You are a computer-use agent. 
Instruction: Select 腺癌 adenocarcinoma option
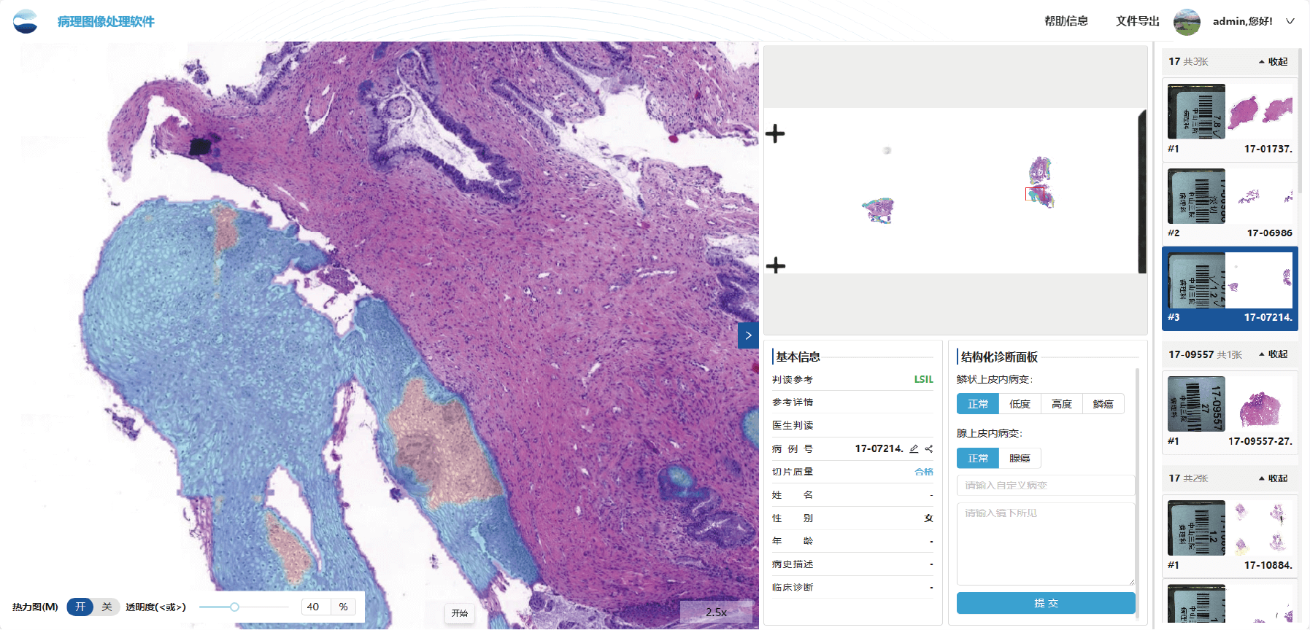[x=1020, y=458]
